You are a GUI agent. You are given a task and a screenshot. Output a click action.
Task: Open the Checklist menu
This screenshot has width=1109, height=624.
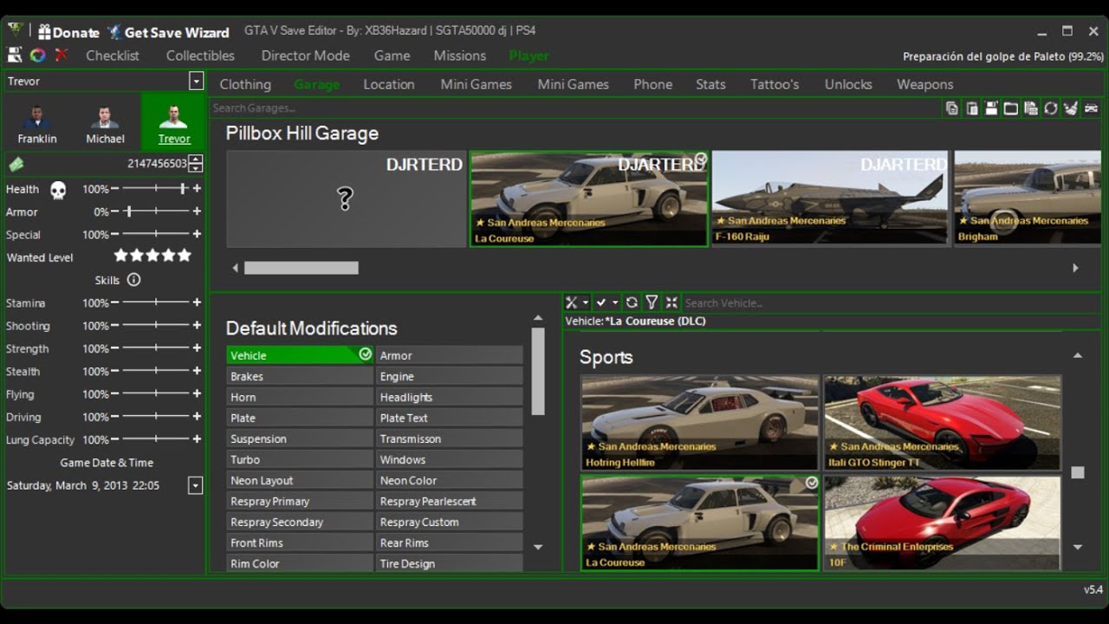tap(113, 55)
